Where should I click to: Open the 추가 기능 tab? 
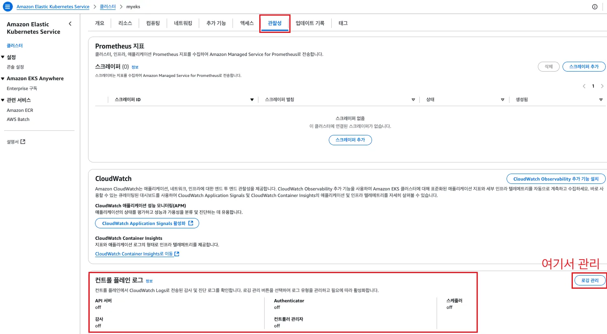click(216, 23)
